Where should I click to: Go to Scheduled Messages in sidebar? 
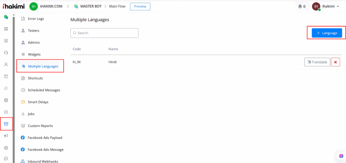44,90
